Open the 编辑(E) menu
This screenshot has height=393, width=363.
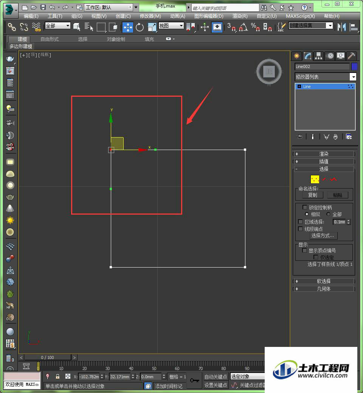pyautogui.click(x=31, y=16)
